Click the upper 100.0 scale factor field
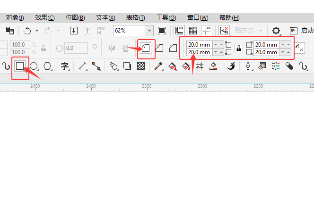 coord(20,44)
